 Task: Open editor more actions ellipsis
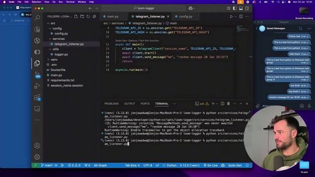247,16
